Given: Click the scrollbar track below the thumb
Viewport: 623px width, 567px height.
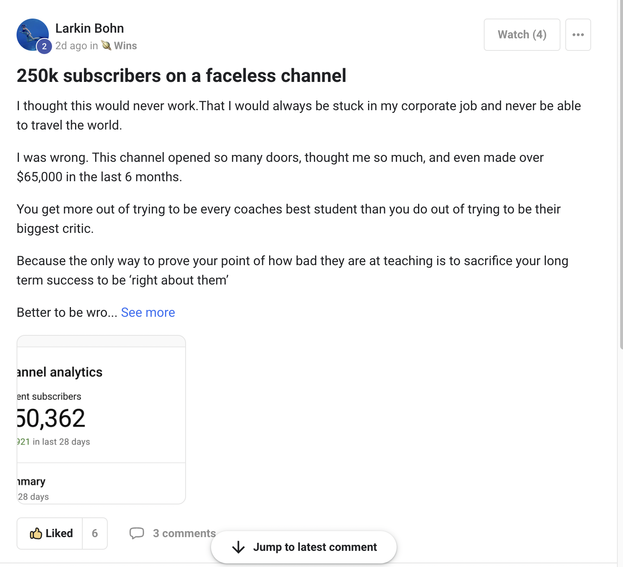Looking at the screenshot, I should (620, 444).
